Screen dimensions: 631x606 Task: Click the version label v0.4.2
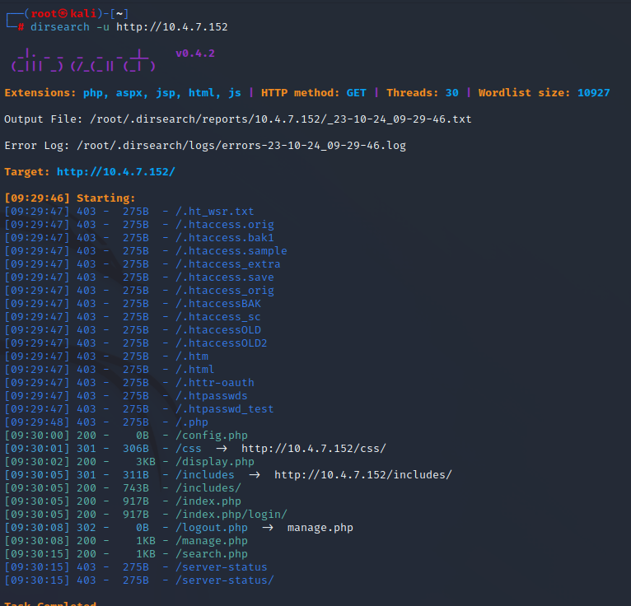[195, 54]
